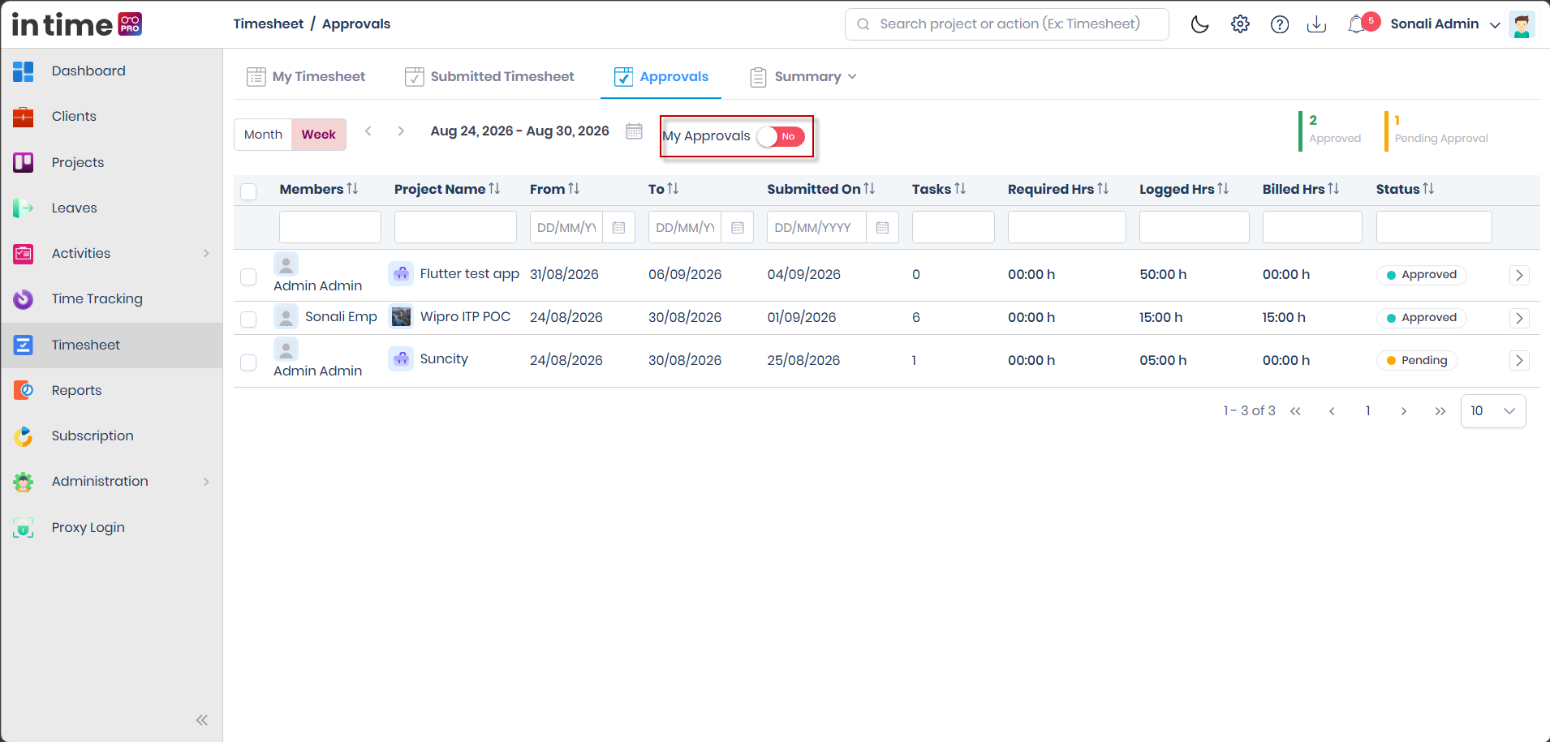Screen dimensions: 1550x742
Task: Expand details of Suncity row
Action: point(1519,361)
